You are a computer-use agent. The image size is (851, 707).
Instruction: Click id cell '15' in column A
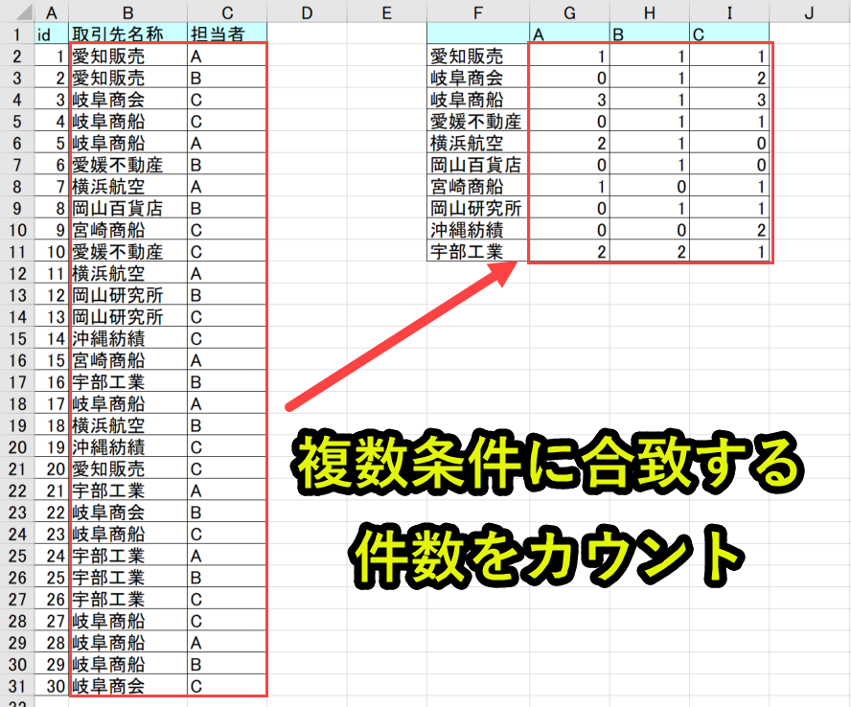[x=52, y=360]
